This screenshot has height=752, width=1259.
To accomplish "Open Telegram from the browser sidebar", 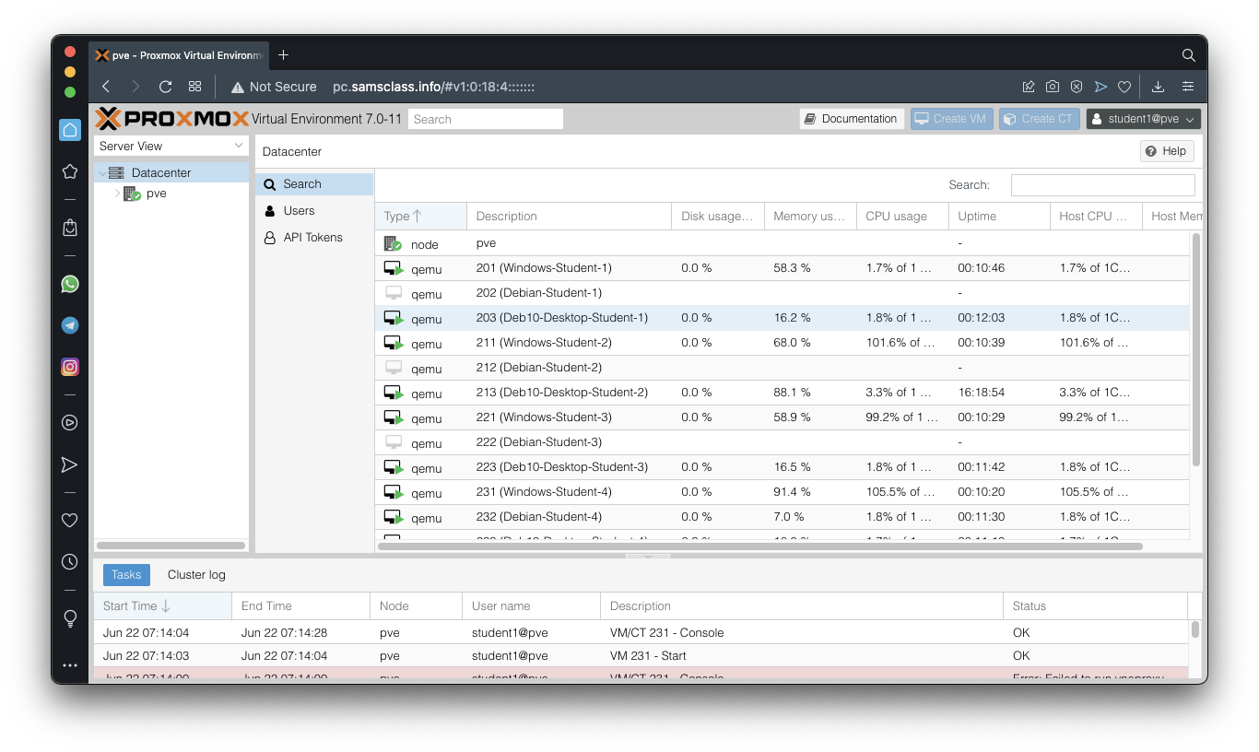I will [70, 325].
